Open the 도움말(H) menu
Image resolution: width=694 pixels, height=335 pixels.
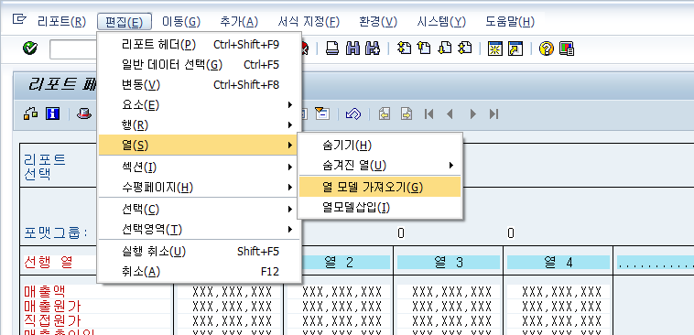click(x=510, y=21)
